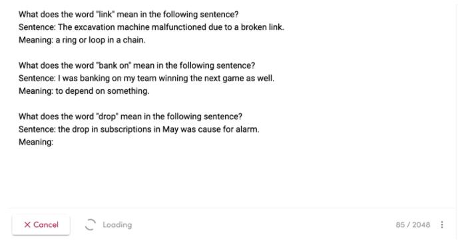The width and height of the screenshot is (460, 245).
Task: Cancel the running generation
Action: [41, 225]
